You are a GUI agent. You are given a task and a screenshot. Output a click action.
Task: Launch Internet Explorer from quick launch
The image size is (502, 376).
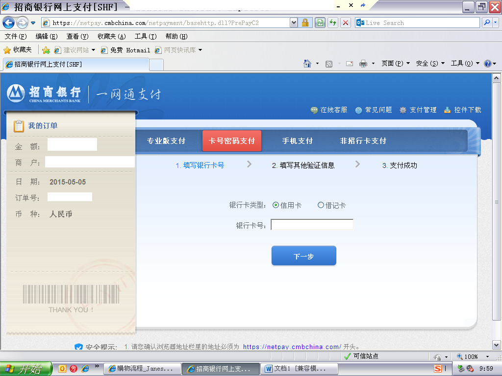85,369
